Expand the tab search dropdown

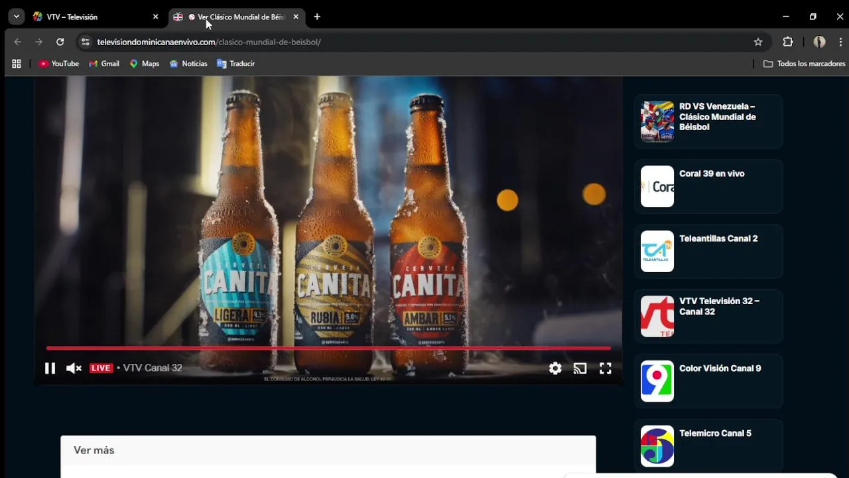pos(16,17)
